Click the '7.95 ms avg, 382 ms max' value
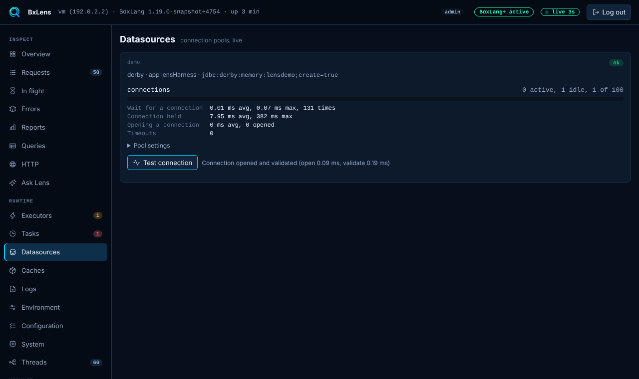Viewport: 639px width, 379px height. (251, 116)
